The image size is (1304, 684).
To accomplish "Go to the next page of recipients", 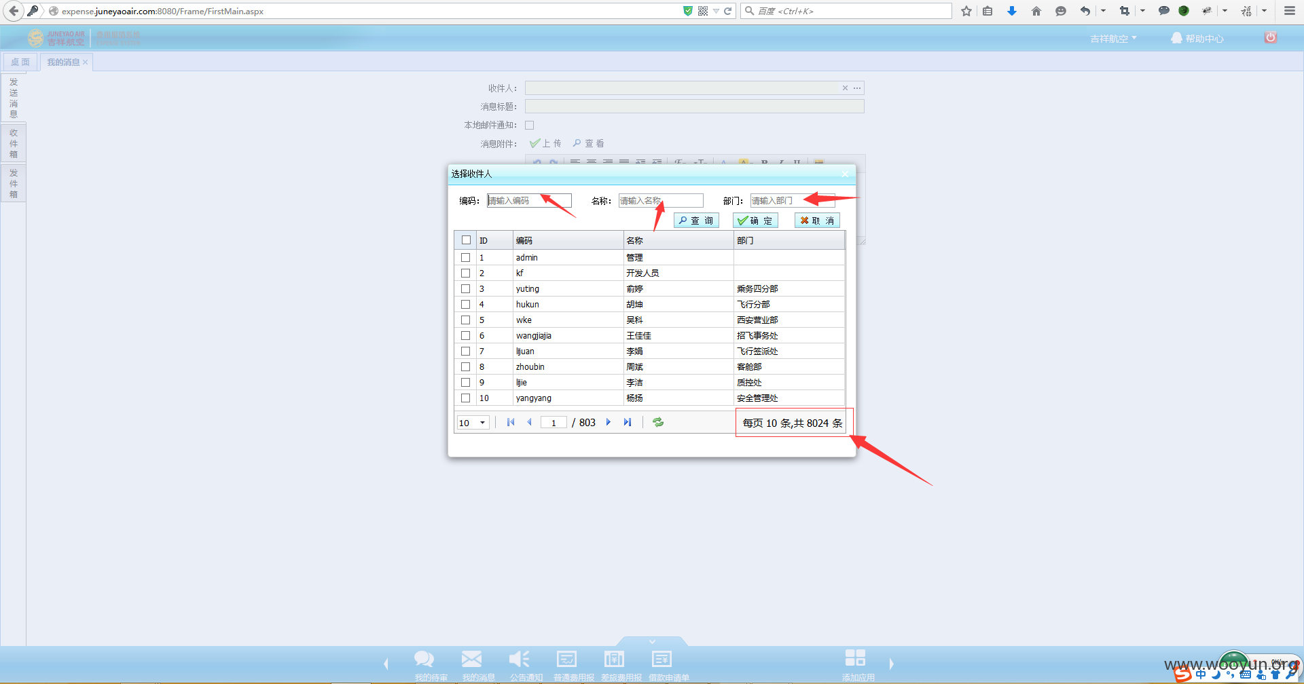I will (x=609, y=422).
